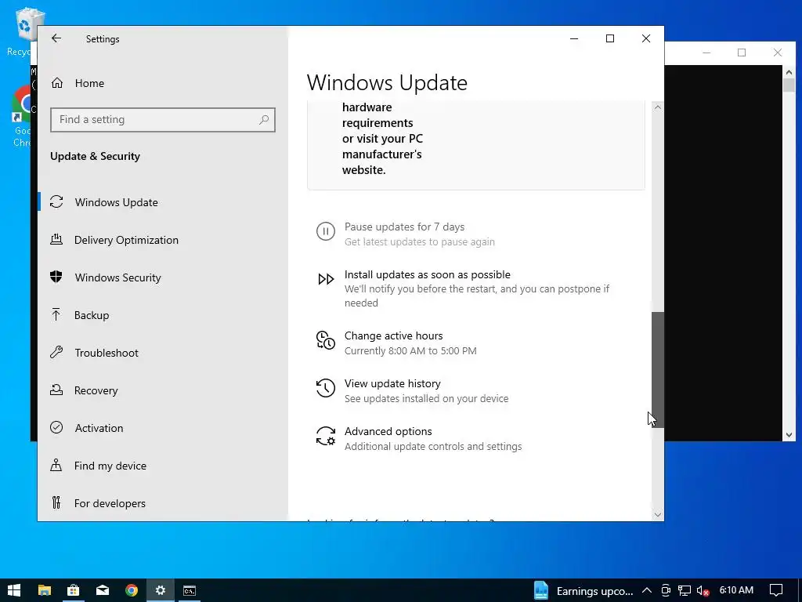This screenshot has width=802, height=602.
Task: Maximize the background console window
Action: point(742,53)
